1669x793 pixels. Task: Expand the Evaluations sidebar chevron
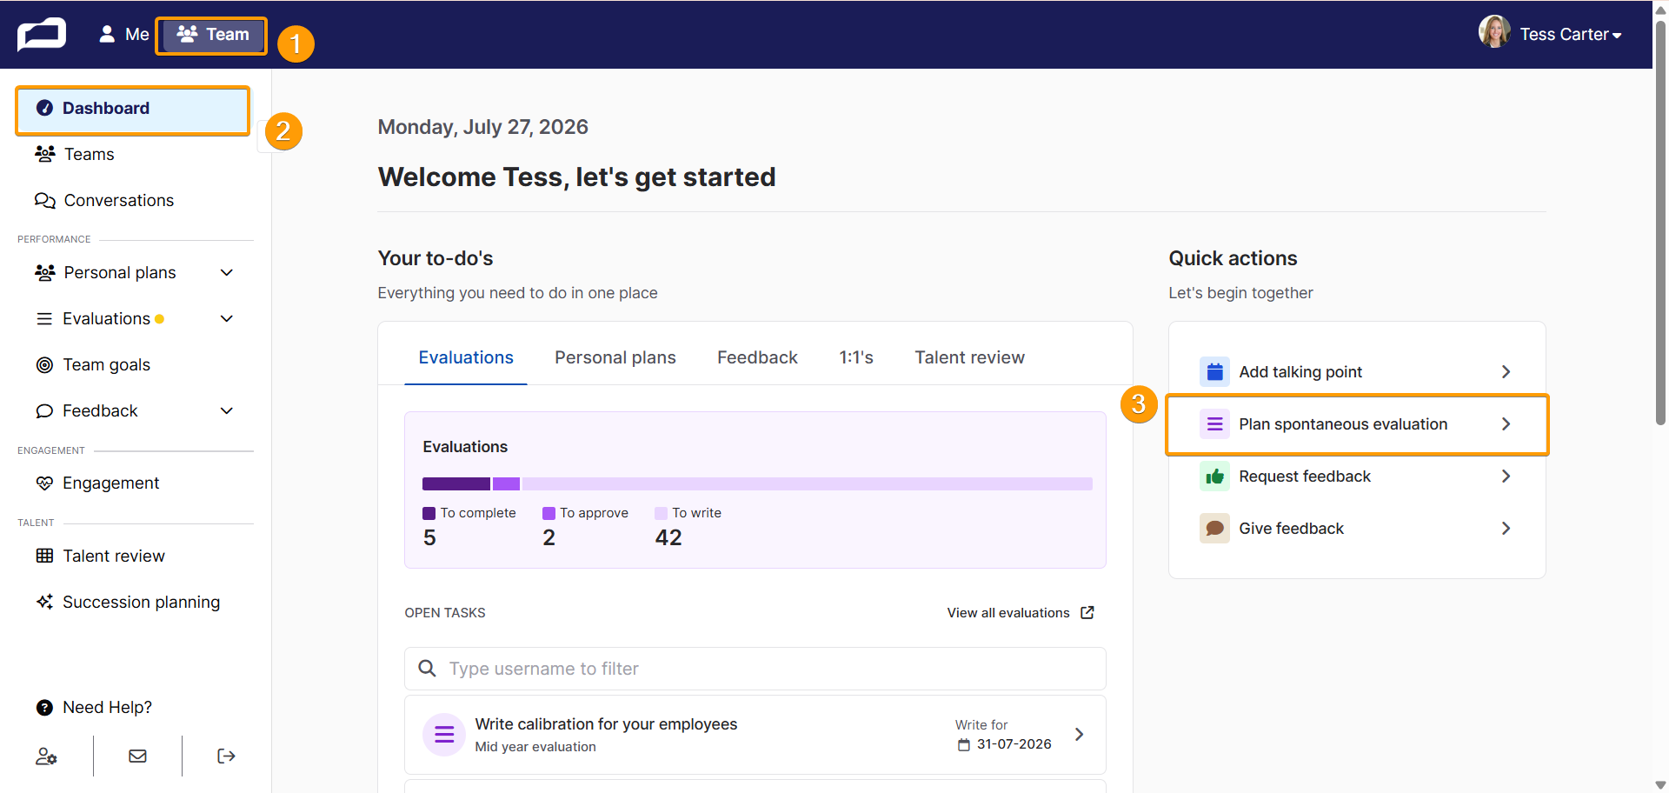pos(227,319)
